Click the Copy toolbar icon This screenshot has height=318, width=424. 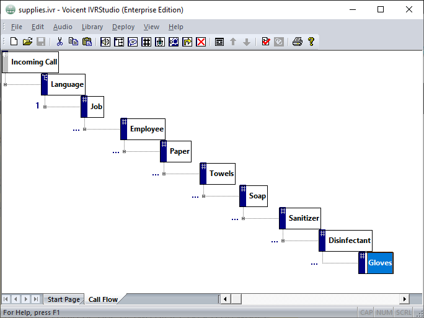pyautogui.click(x=73, y=42)
